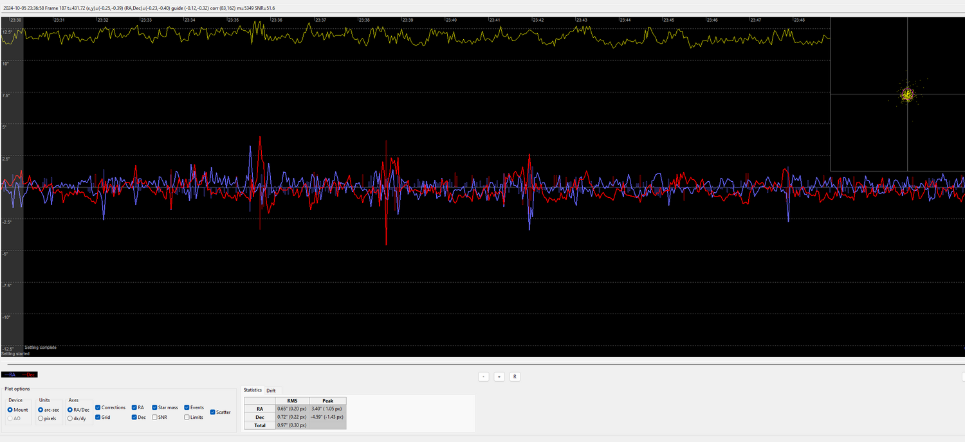This screenshot has width=965, height=442.
Task: Click the -5" y-axis label
Action: coord(5,253)
